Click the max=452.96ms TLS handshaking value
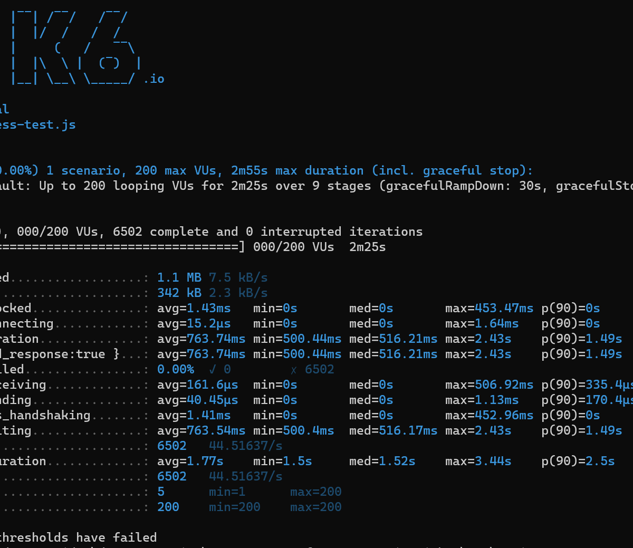This screenshot has width=633, height=548. pyautogui.click(x=489, y=415)
